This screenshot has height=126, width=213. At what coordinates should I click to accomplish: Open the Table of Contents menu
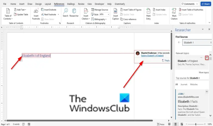tap(8, 14)
